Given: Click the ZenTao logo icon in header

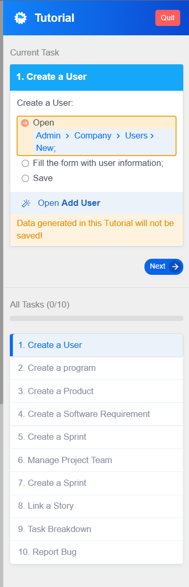Looking at the screenshot, I should point(21,18).
